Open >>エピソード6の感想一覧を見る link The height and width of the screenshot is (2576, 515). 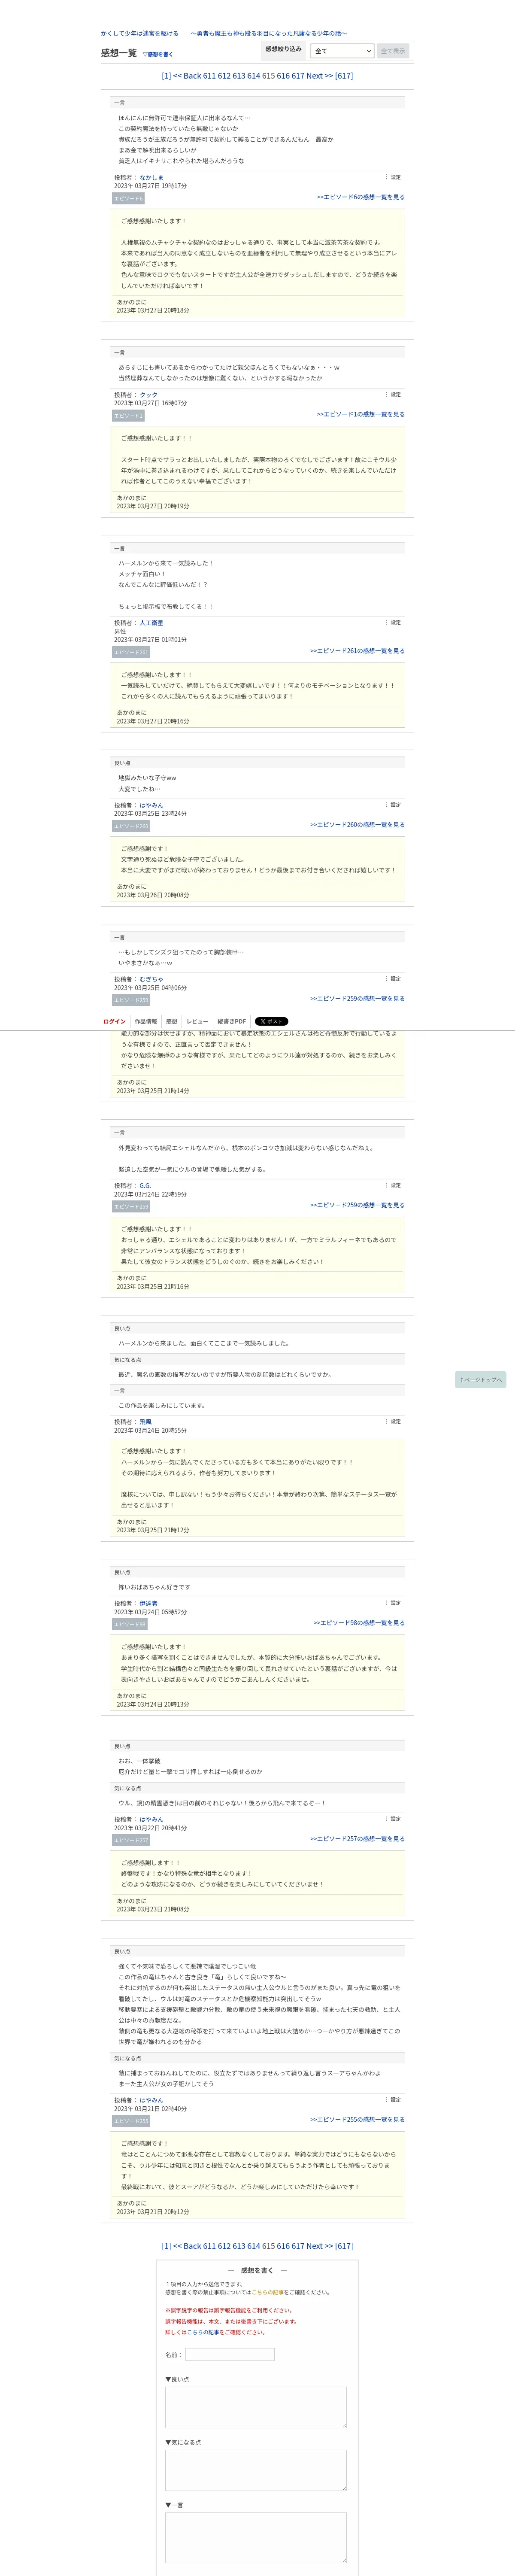coord(361,197)
